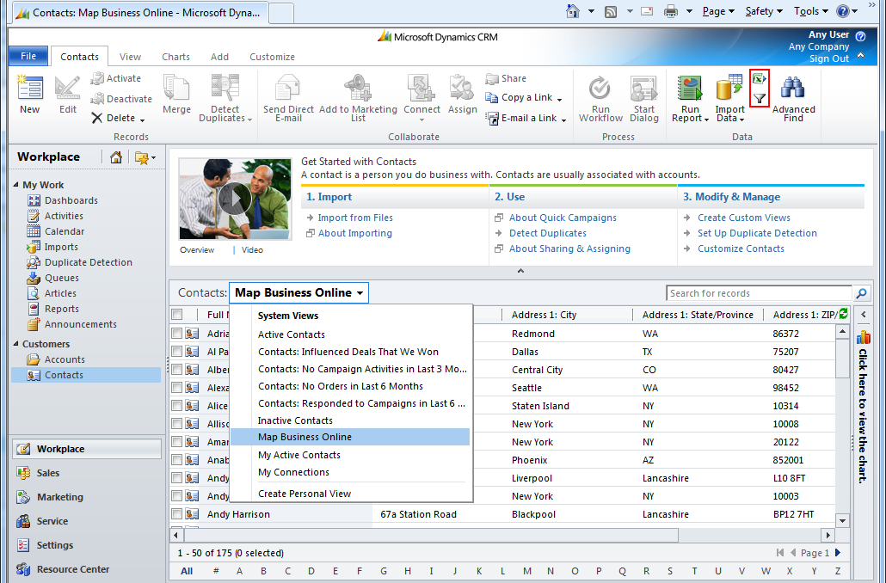Screen dimensions: 886x583
Task: Choose Create Personal View option
Action: tap(305, 494)
